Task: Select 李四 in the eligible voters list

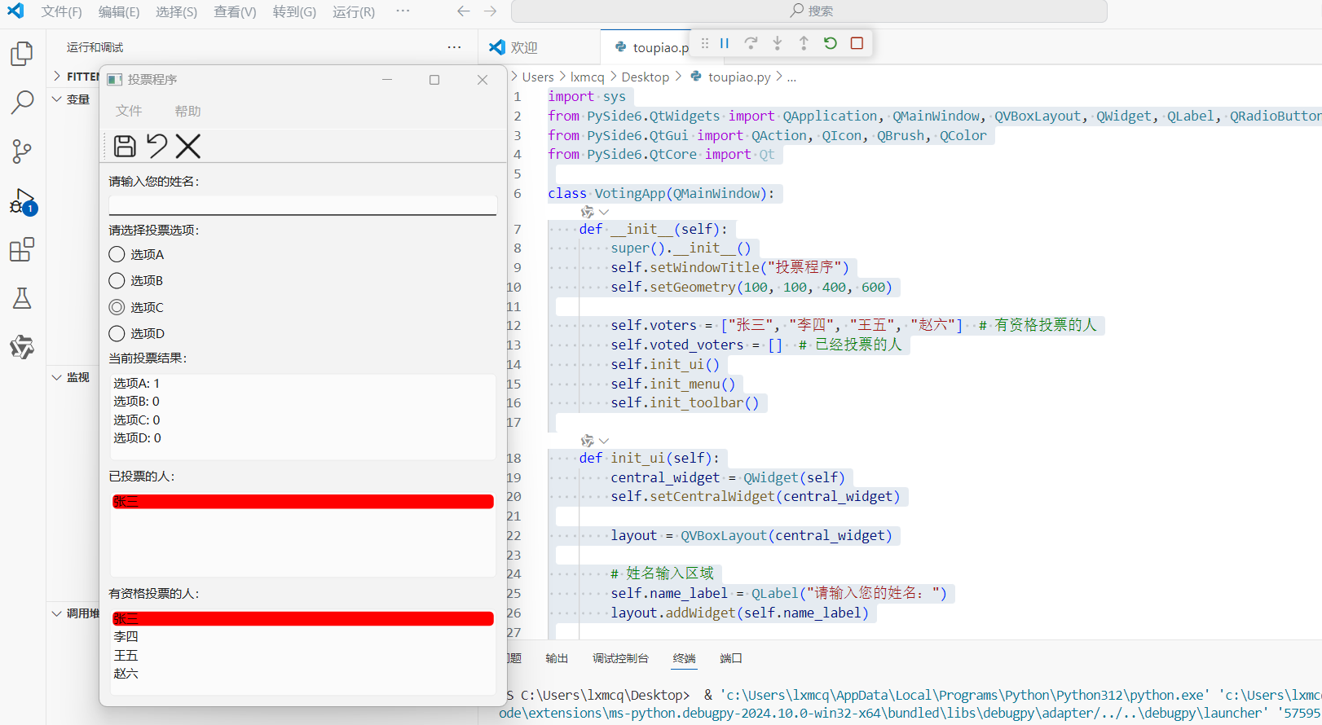Action: click(x=126, y=637)
